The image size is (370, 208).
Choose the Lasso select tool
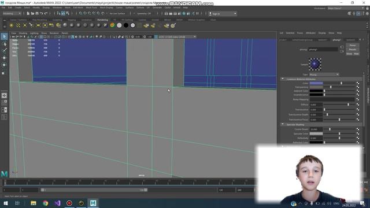coord(4,44)
